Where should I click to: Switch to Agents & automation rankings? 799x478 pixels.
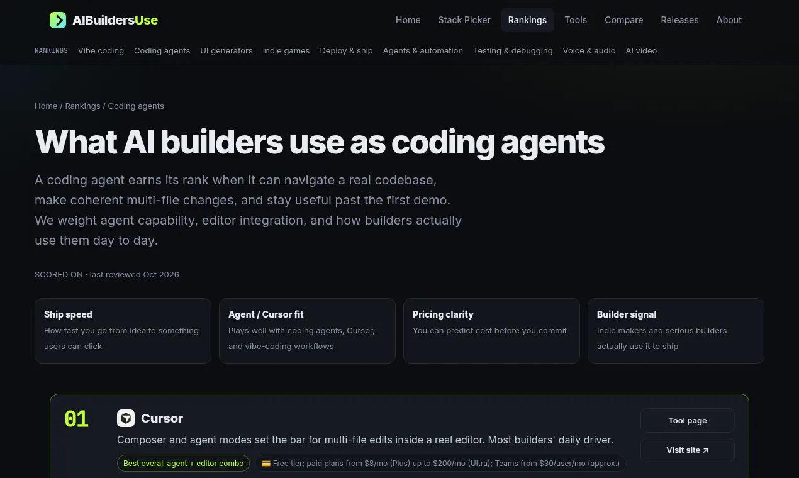[423, 51]
